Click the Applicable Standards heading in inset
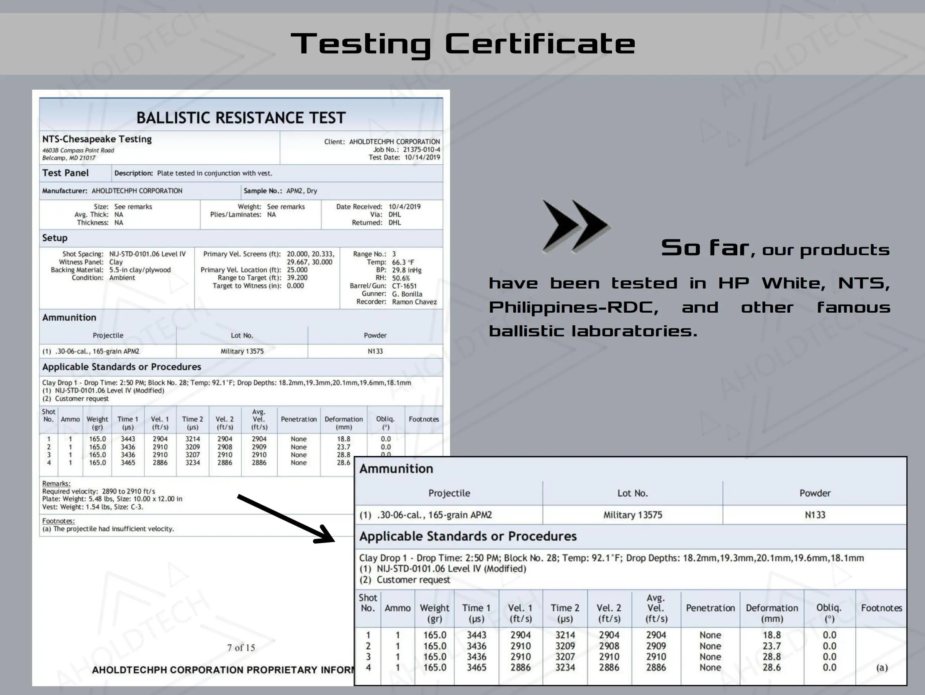The image size is (925, 695). 468,536
